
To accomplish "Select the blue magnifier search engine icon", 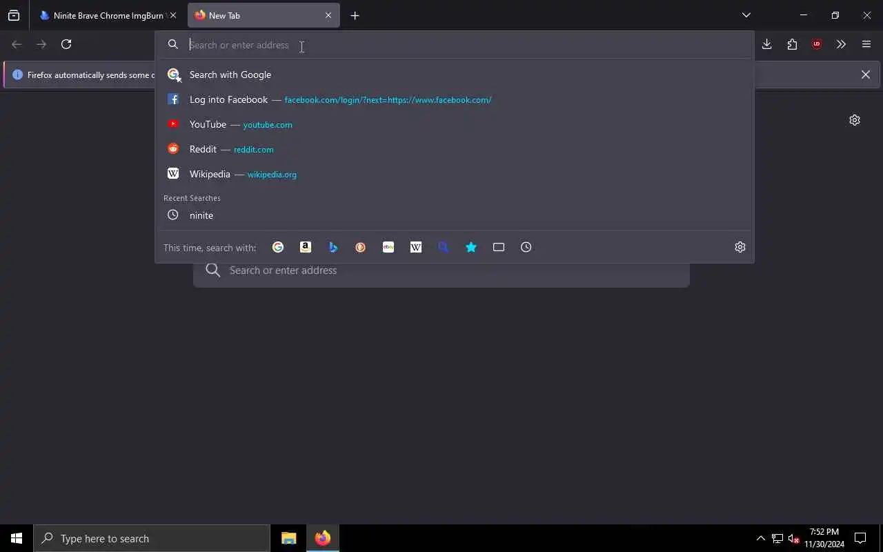I will click(444, 247).
